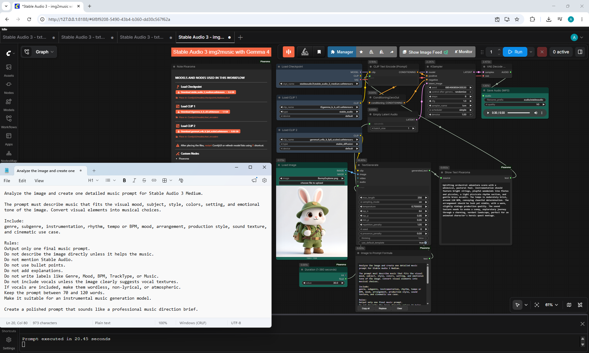589x353 pixels.
Task: Open the ckpt_name checkpoint selector
Action: click(x=319, y=84)
